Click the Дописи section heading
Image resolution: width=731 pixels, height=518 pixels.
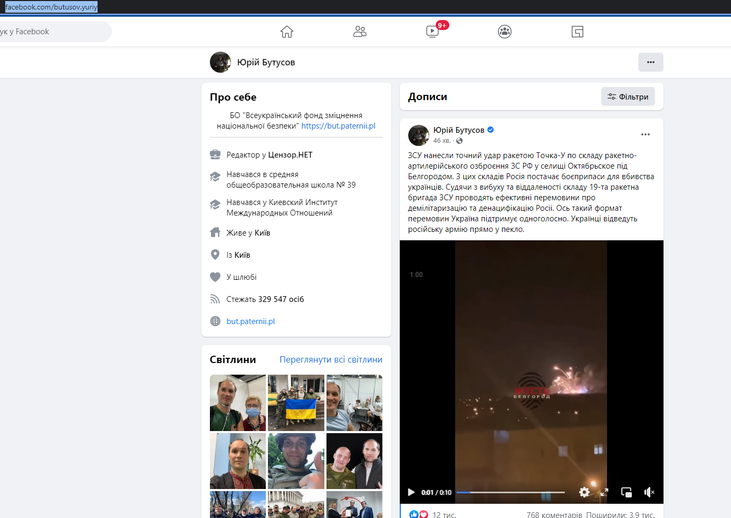[428, 96]
